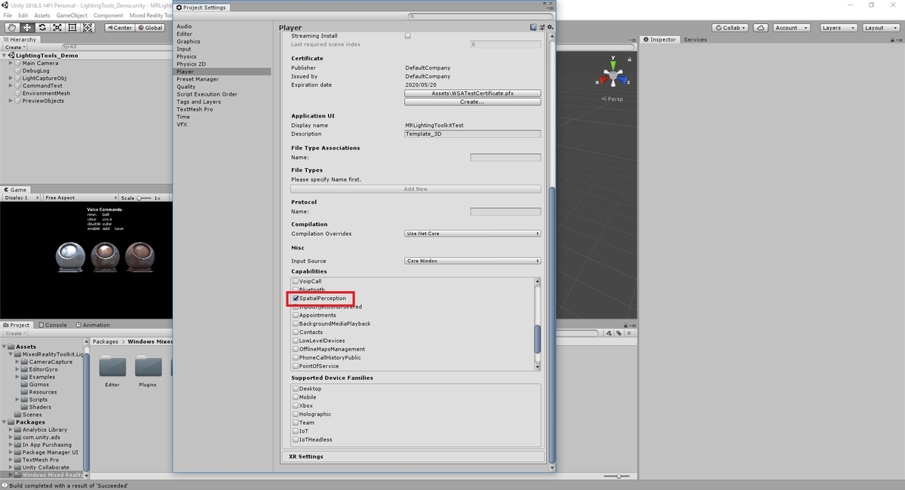
Task: Switch to the Animation tab
Action: 91,325
